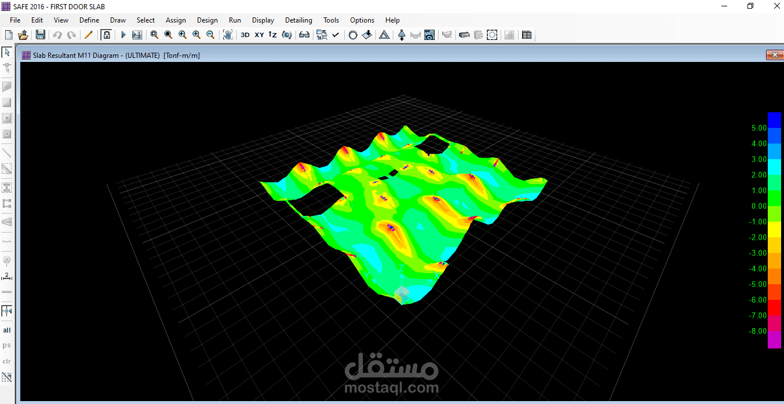
Task: Select Rubber Band Zoom magnifier icon
Action: 154,35
